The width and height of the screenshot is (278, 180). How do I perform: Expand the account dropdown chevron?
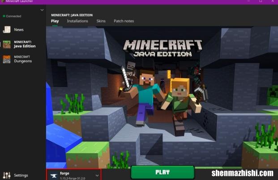pos(42,10)
